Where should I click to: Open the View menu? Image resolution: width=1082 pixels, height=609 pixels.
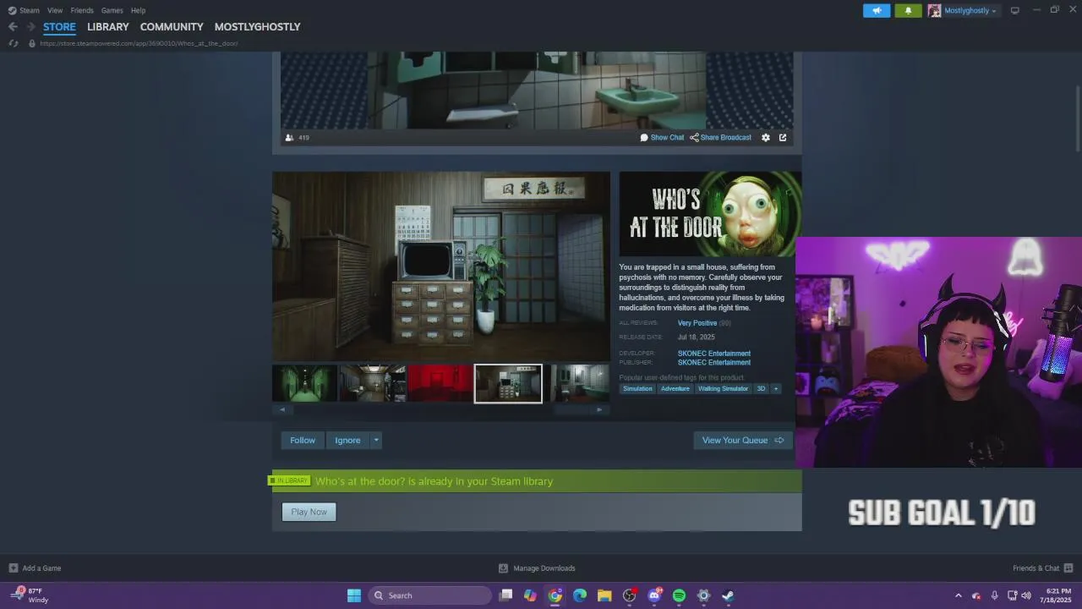[55, 10]
